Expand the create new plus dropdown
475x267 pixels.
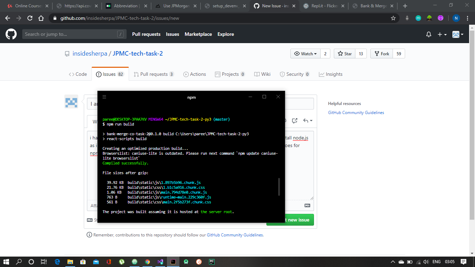click(x=442, y=34)
